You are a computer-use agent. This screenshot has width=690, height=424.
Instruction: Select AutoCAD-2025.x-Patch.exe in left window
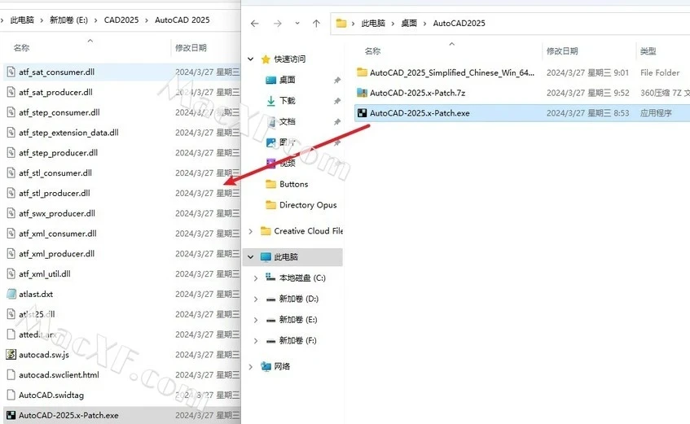tap(68, 415)
